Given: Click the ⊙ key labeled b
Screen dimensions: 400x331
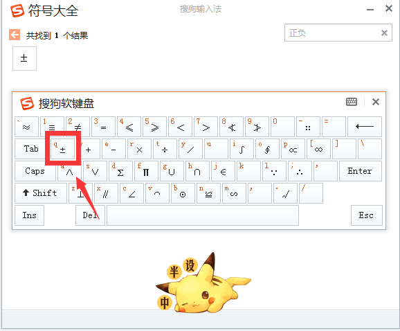Looking at the screenshot, I should (x=183, y=193).
